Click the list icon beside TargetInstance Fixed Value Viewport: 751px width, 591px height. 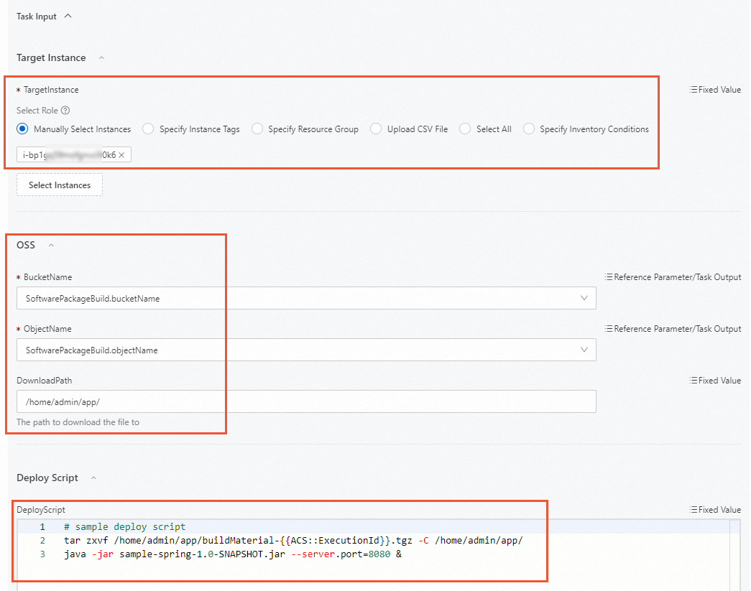pos(693,90)
